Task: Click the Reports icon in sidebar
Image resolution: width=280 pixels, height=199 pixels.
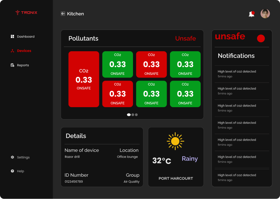Action: pos(12,65)
